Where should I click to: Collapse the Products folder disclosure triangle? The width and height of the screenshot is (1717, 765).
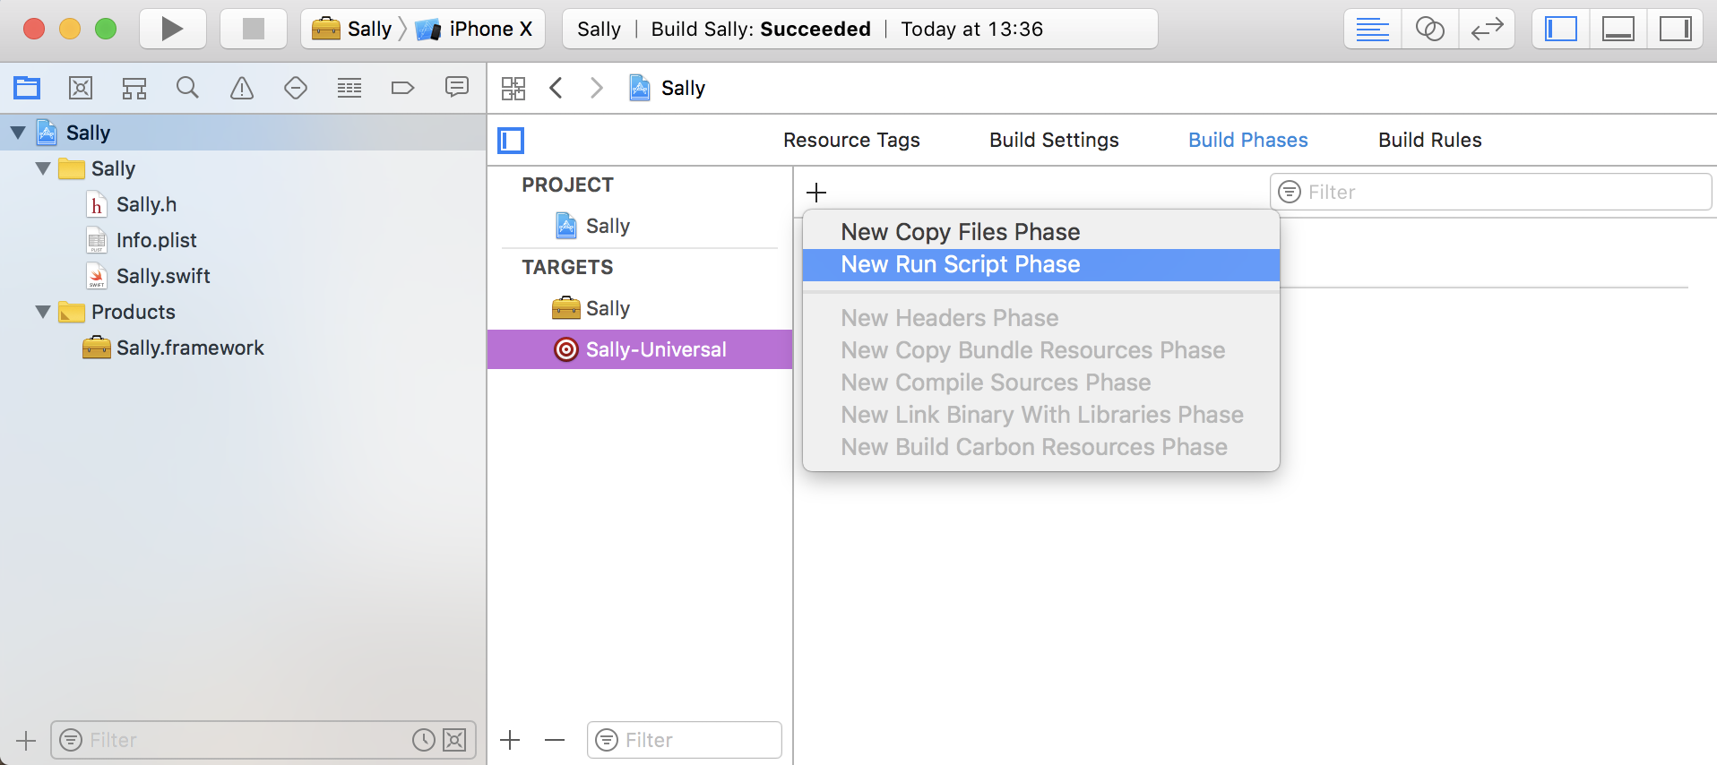pyautogui.click(x=43, y=312)
